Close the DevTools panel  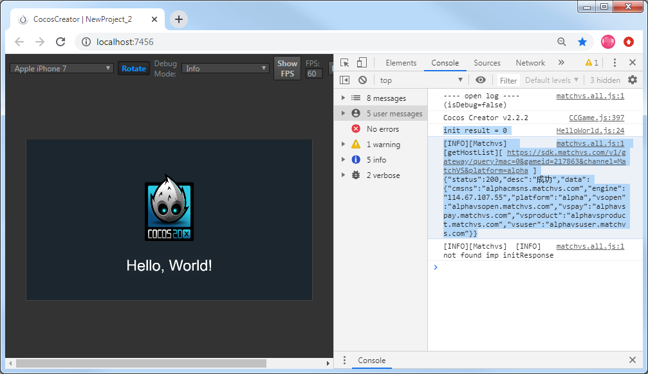click(633, 63)
